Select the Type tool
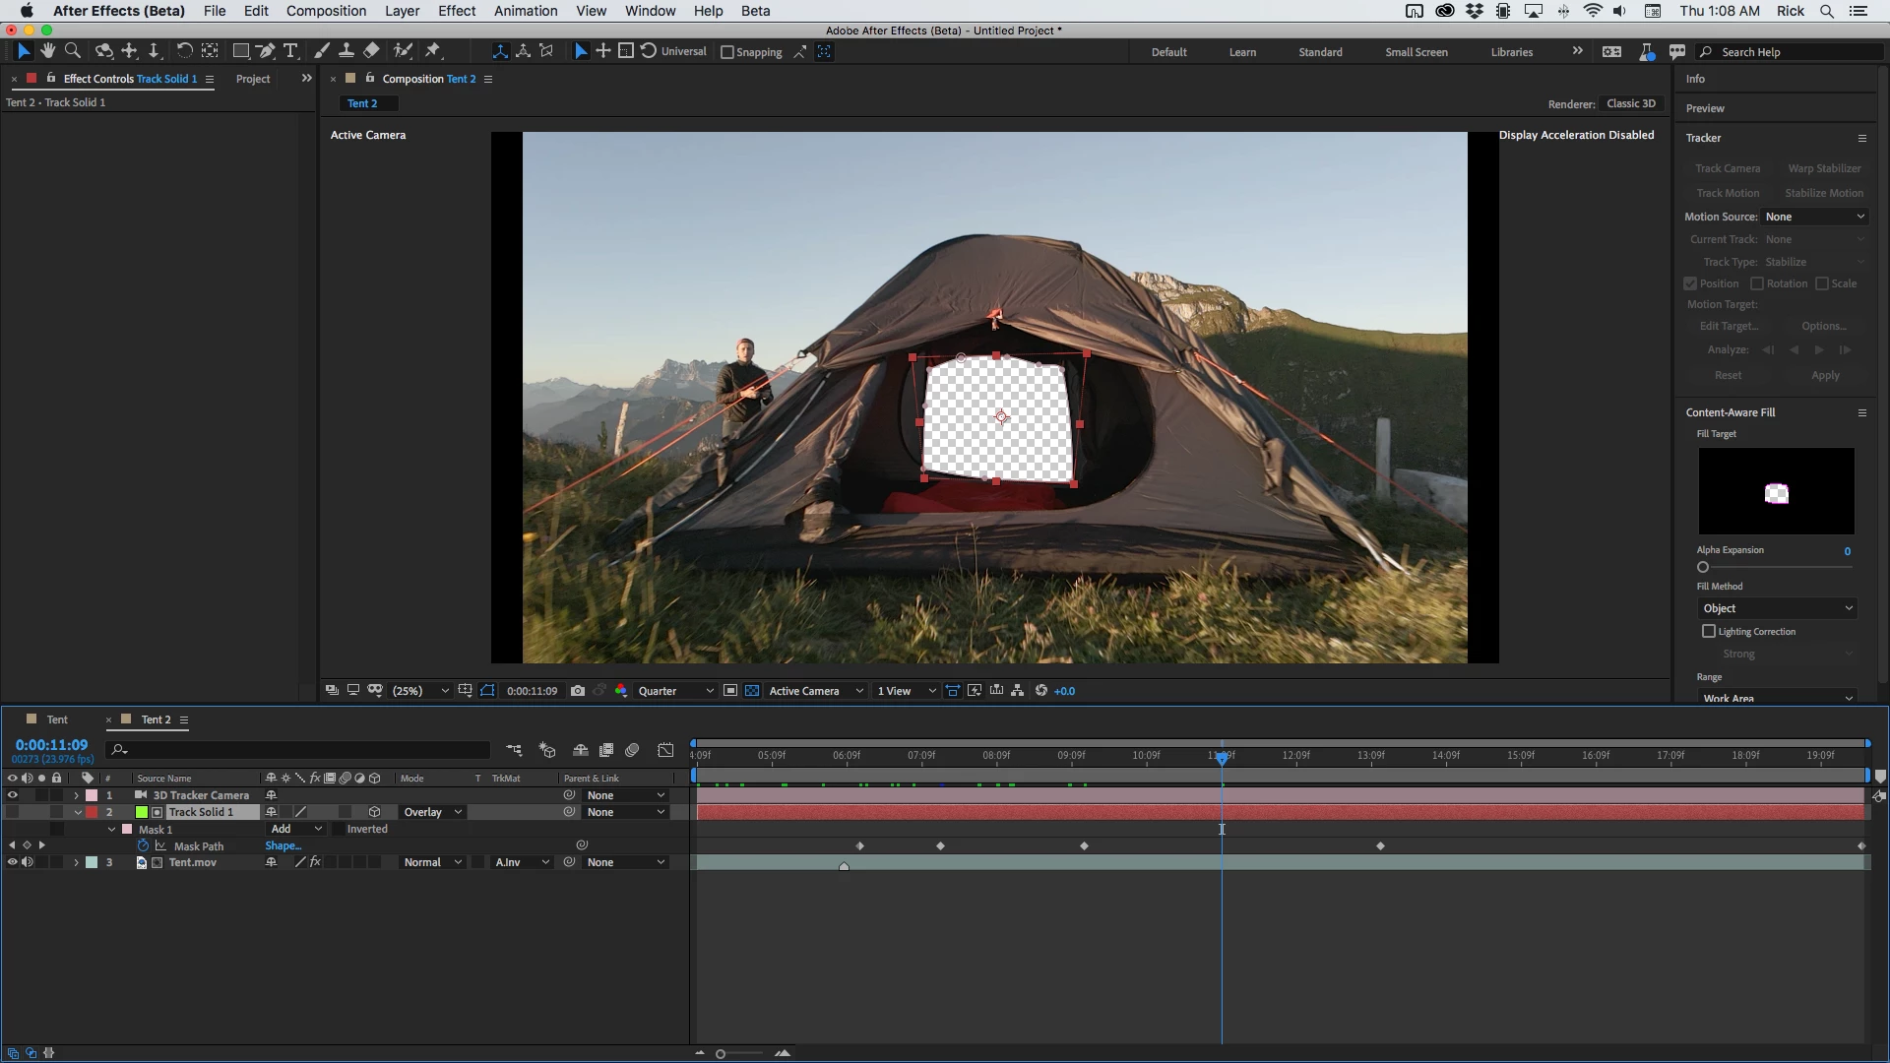 coord(290,51)
